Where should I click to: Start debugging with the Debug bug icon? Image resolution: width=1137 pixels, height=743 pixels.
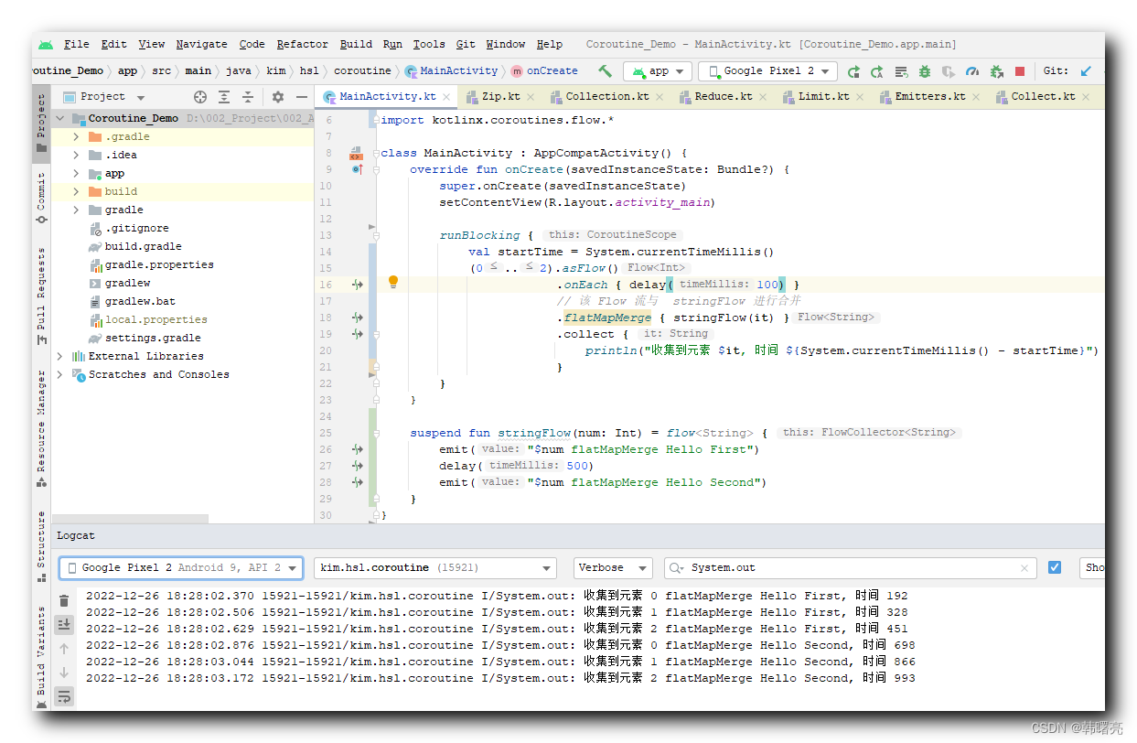[x=924, y=70]
